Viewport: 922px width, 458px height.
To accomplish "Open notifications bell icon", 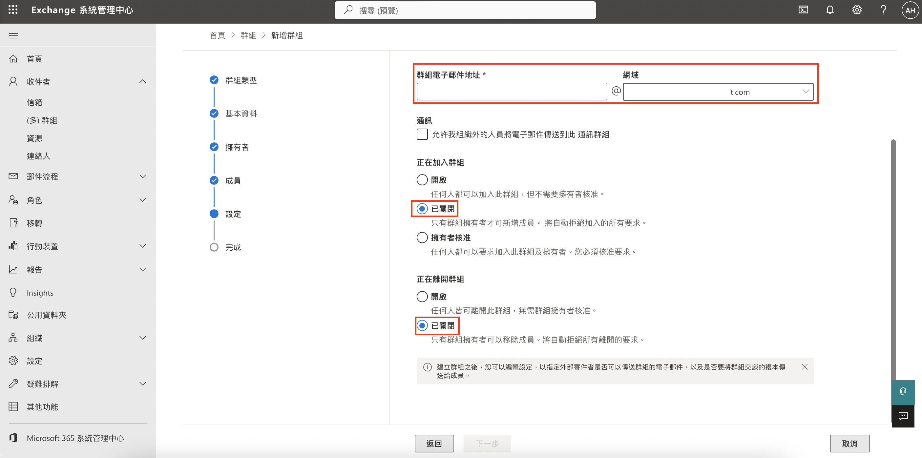I will (830, 10).
